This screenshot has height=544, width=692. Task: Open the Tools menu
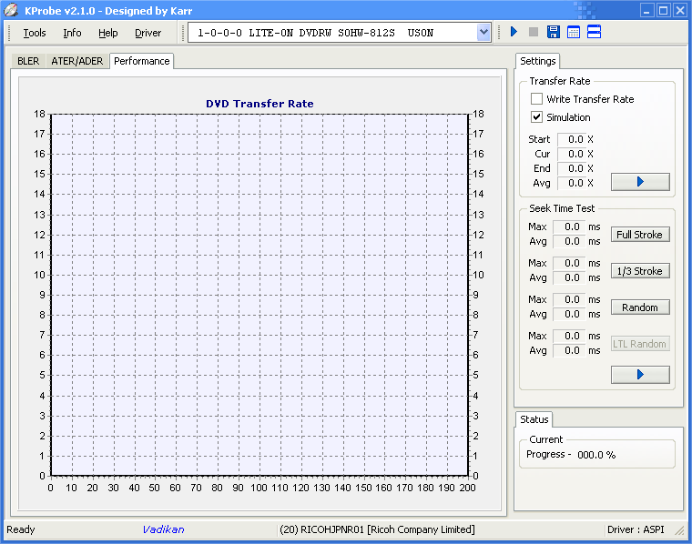point(35,33)
